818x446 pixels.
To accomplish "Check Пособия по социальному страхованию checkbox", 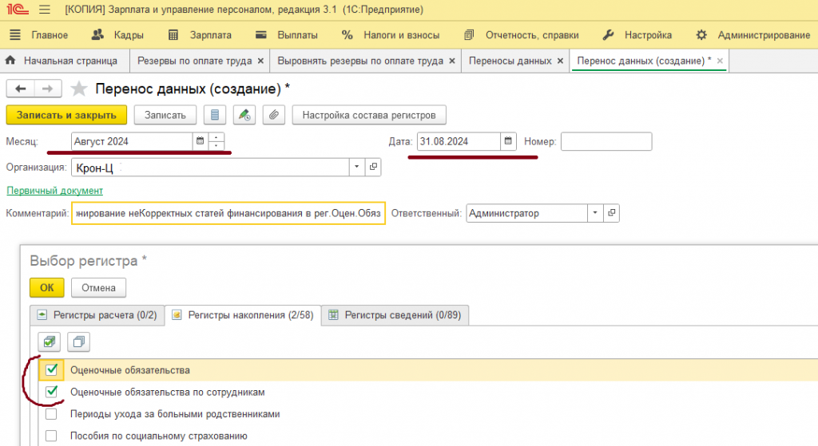I will (51, 436).
